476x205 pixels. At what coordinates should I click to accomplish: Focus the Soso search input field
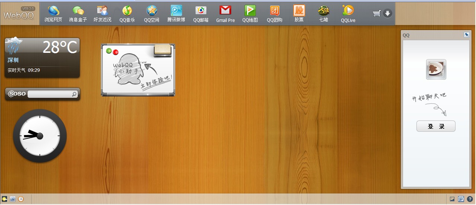pyautogui.click(x=49, y=94)
